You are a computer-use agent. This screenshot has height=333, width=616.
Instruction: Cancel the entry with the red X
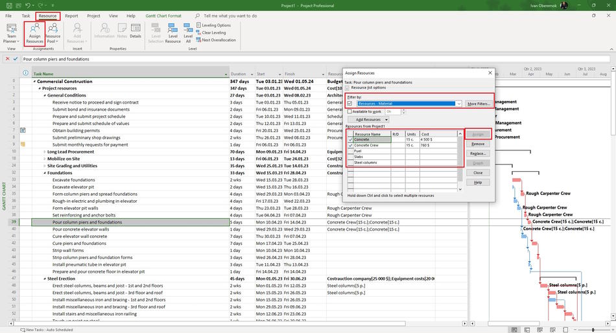tap(8, 59)
